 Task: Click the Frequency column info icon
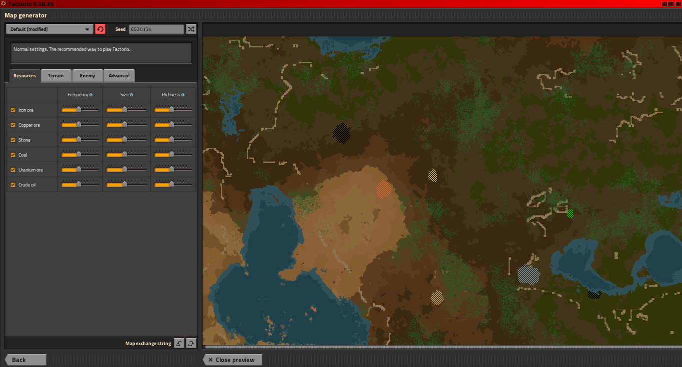pyautogui.click(x=91, y=95)
